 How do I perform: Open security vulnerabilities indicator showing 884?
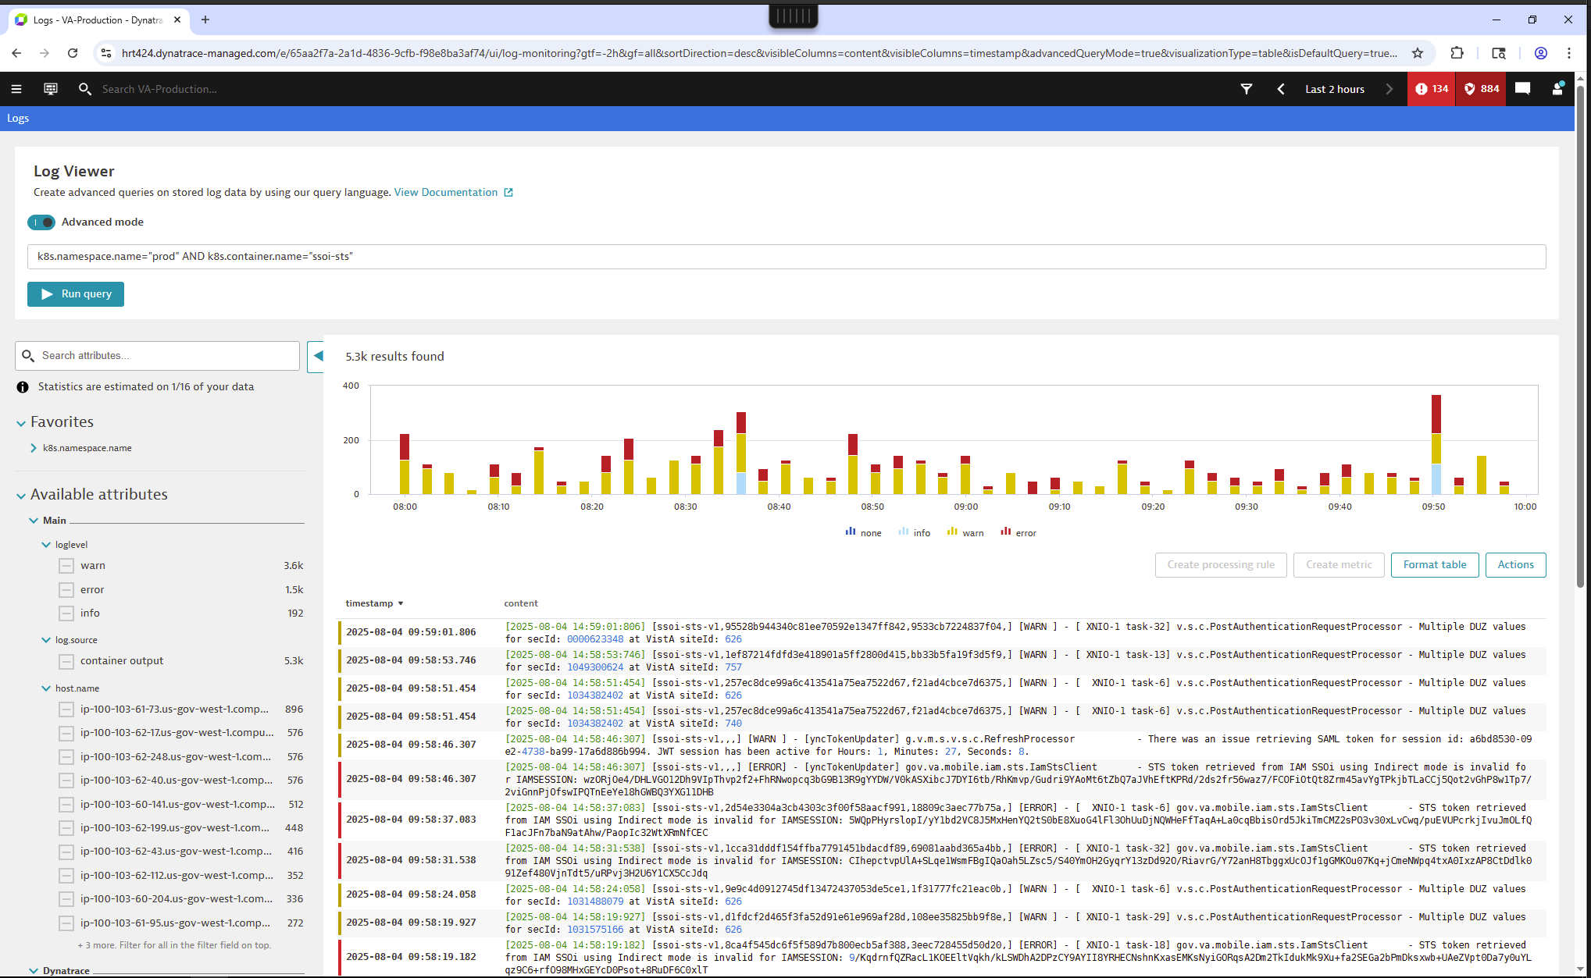point(1482,89)
